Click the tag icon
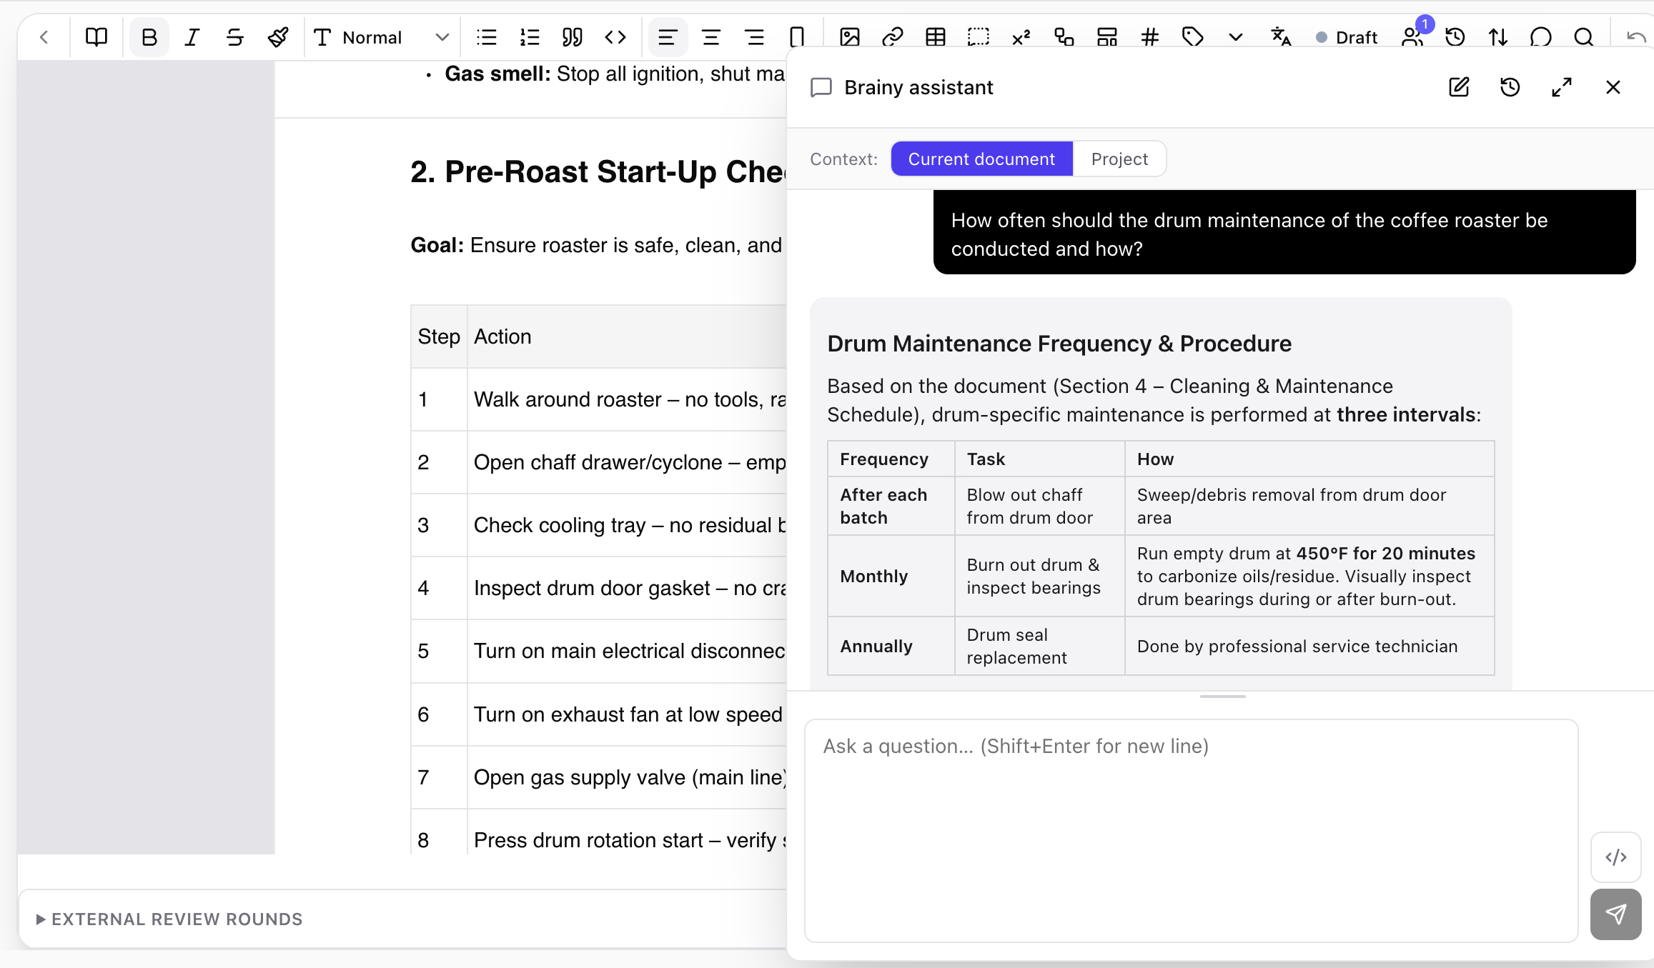This screenshot has height=968, width=1654. [x=1193, y=37]
